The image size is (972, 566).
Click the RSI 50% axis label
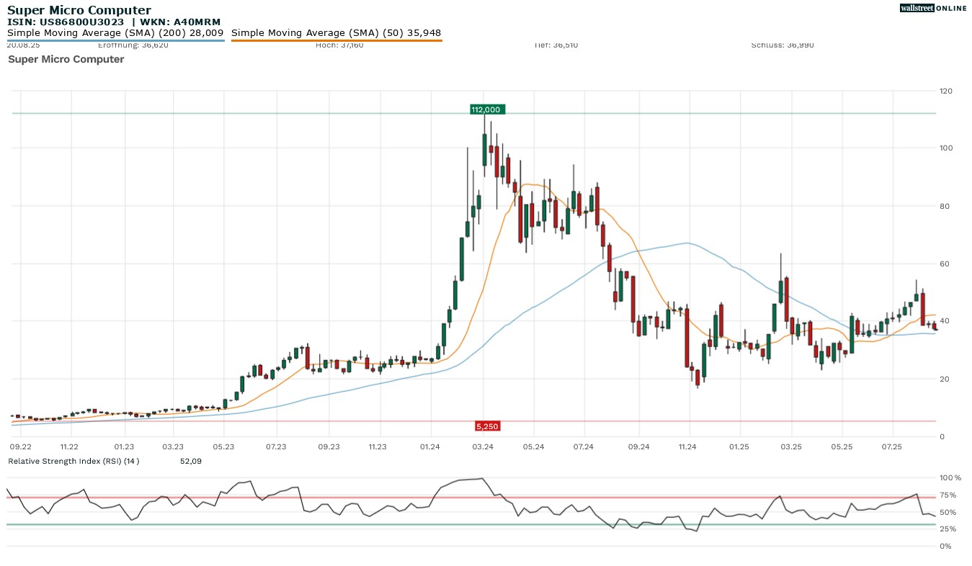pyautogui.click(x=948, y=512)
